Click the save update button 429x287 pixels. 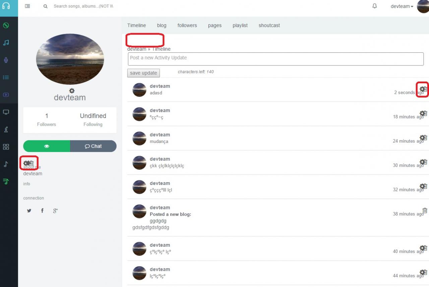144,73
